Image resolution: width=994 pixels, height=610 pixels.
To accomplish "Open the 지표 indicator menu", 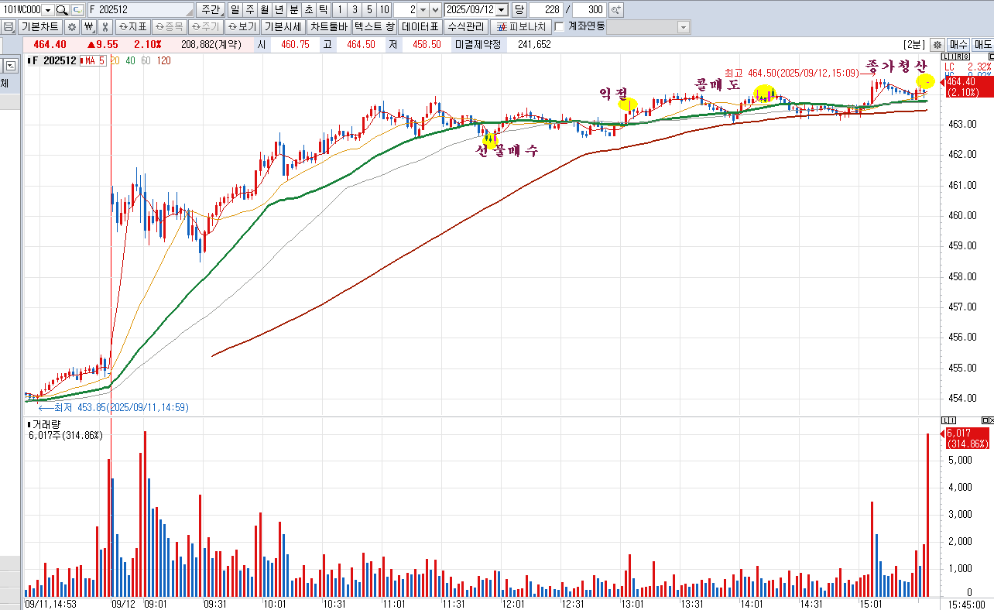I will [x=132, y=26].
